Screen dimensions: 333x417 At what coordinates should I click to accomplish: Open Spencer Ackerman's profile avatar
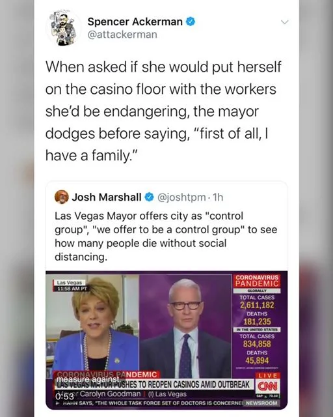point(62,27)
